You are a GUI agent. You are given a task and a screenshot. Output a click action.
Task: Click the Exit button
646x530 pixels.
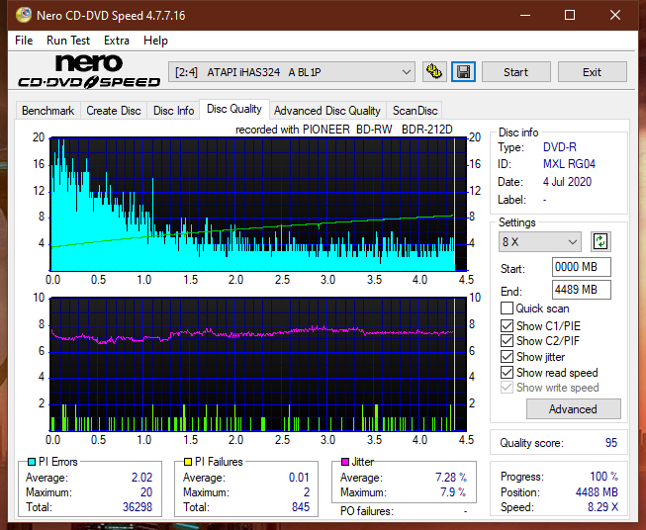pyautogui.click(x=592, y=72)
